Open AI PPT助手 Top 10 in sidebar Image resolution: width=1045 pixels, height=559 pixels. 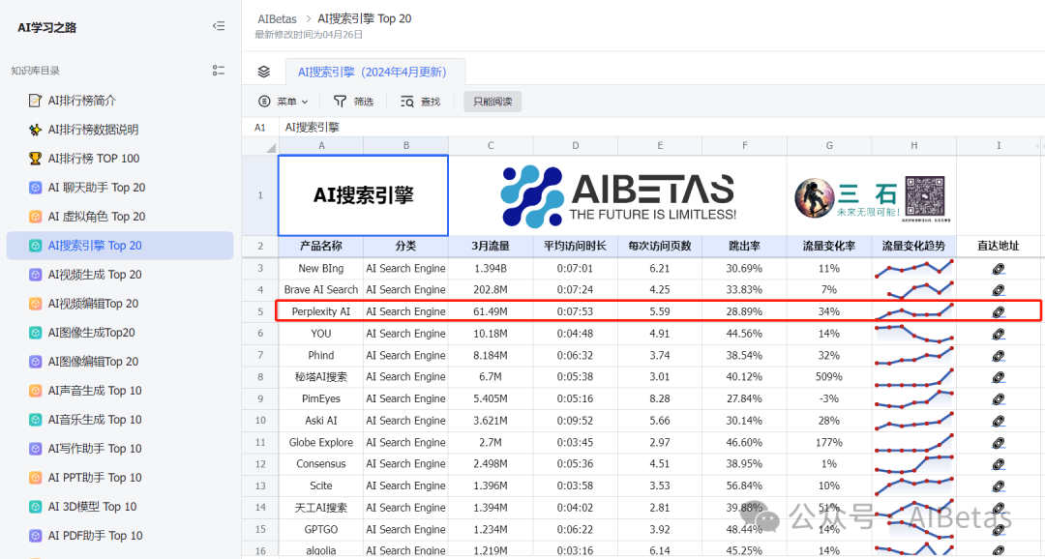pyautogui.click(x=95, y=478)
